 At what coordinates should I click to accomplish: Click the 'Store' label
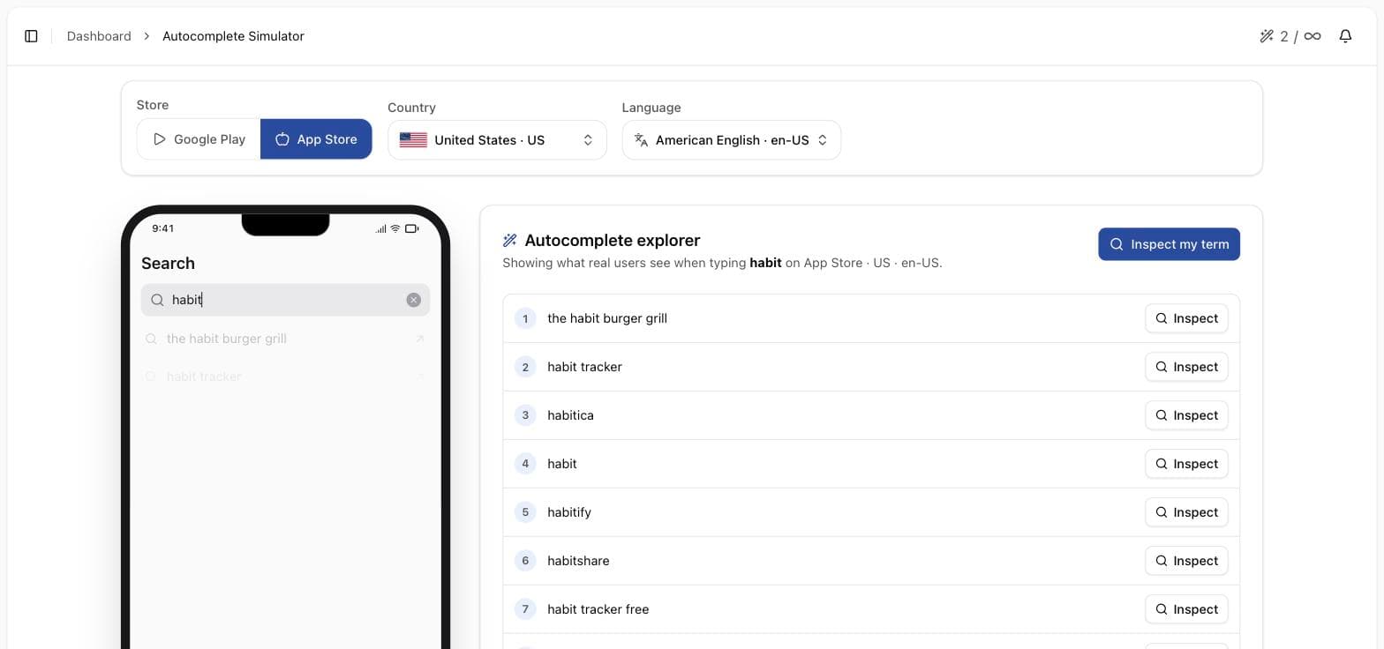click(x=152, y=105)
